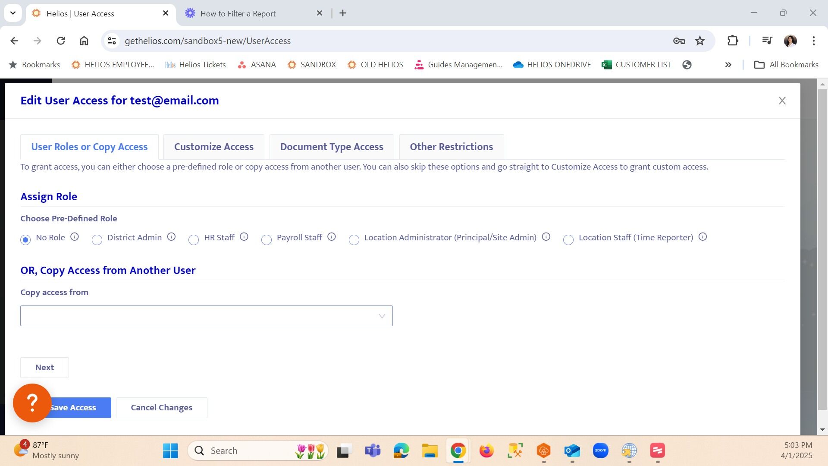The width and height of the screenshot is (828, 466).
Task: Open the browser extensions puzzle icon
Action: (733, 41)
